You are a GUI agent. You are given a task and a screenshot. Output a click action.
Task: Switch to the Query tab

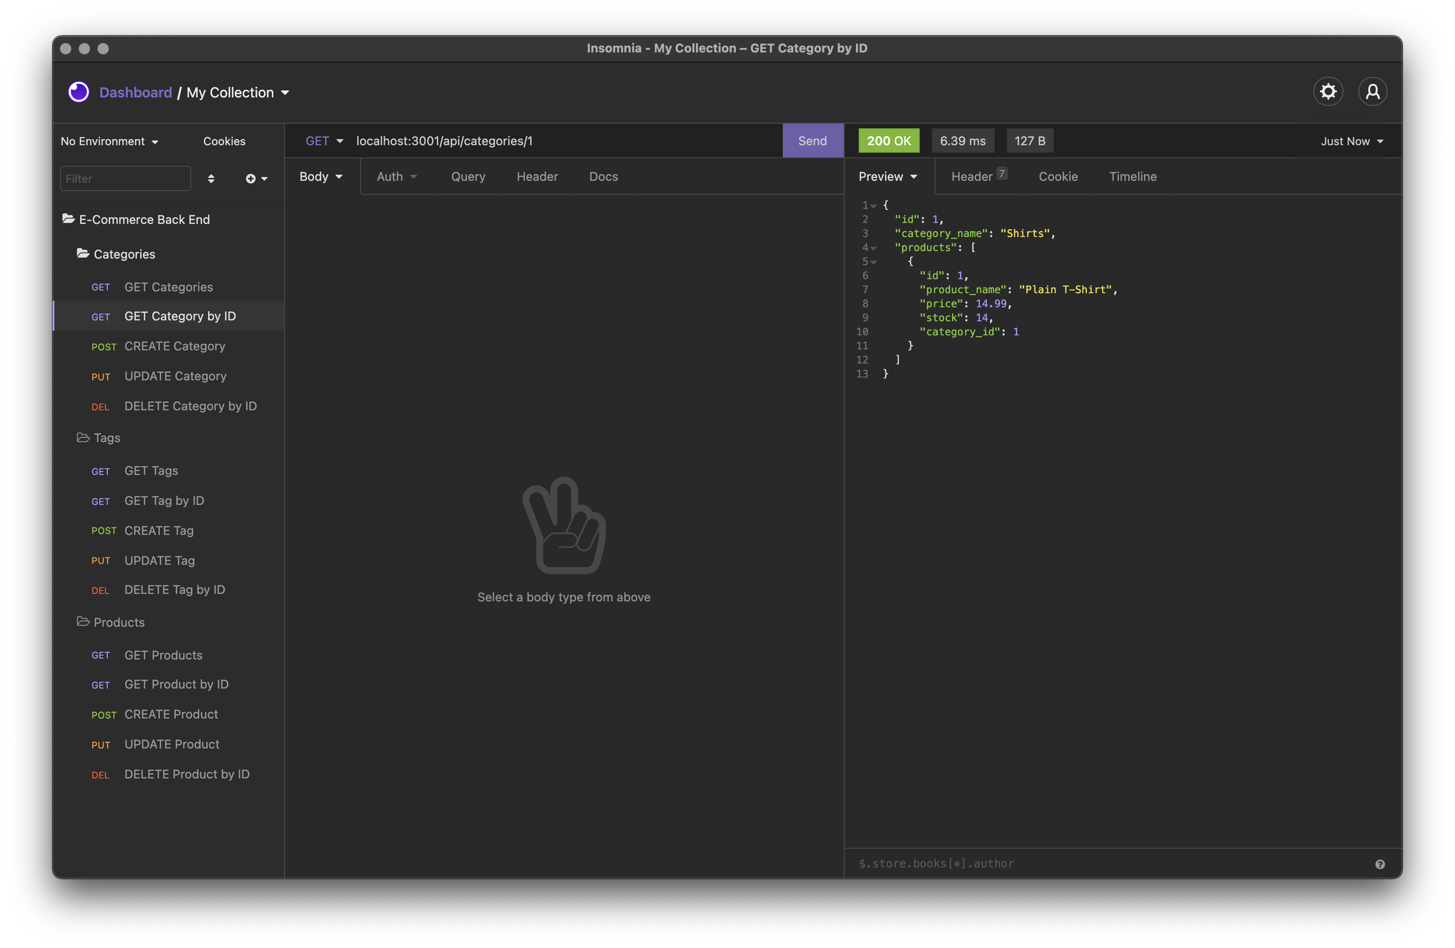pos(468,177)
